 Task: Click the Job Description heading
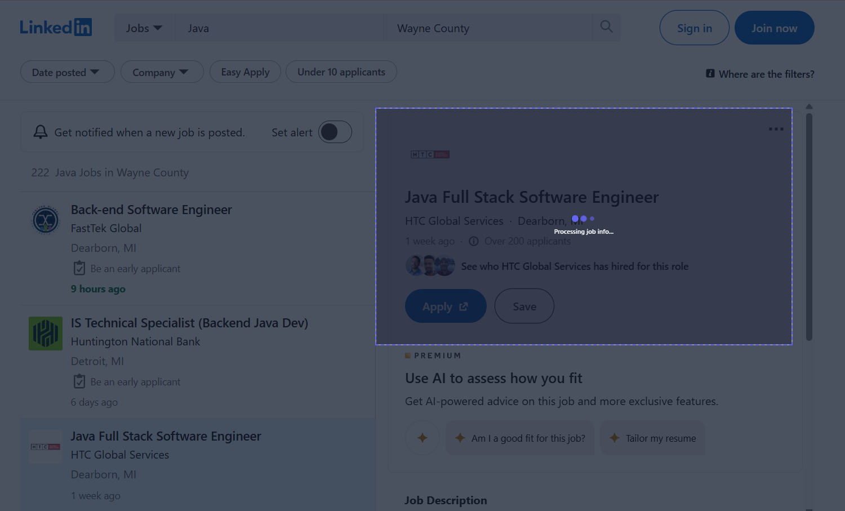tap(446, 500)
